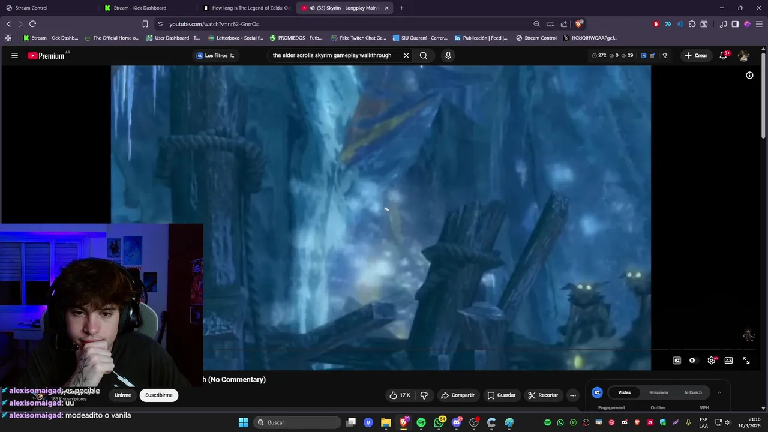Open more actions ellipsis menu
This screenshot has width=768, height=432.
(x=573, y=395)
